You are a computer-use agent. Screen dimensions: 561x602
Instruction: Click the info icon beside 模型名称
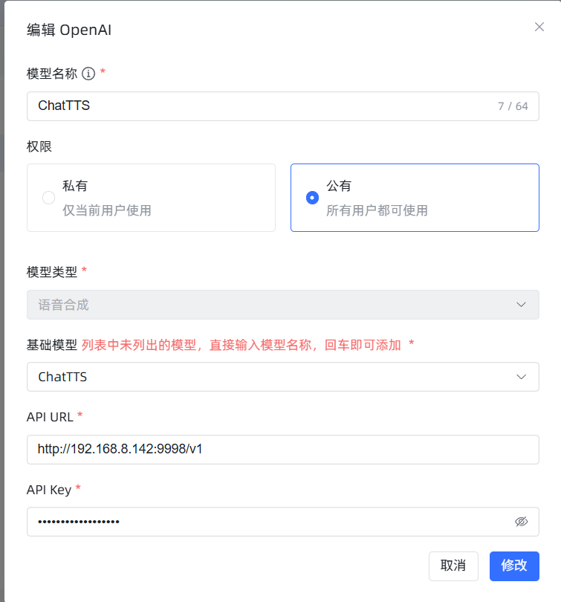pyautogui.click(x=88, y=74)
